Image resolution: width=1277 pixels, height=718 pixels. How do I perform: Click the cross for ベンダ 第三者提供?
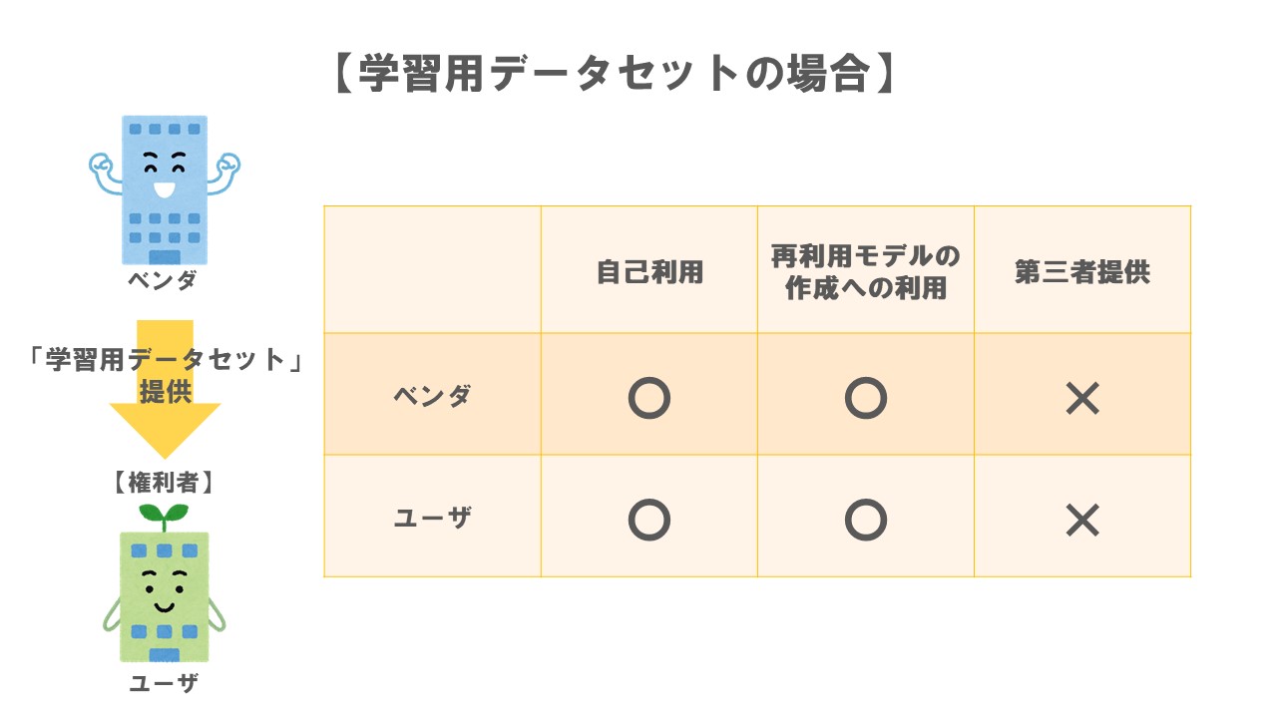(x=1082, y=399)
